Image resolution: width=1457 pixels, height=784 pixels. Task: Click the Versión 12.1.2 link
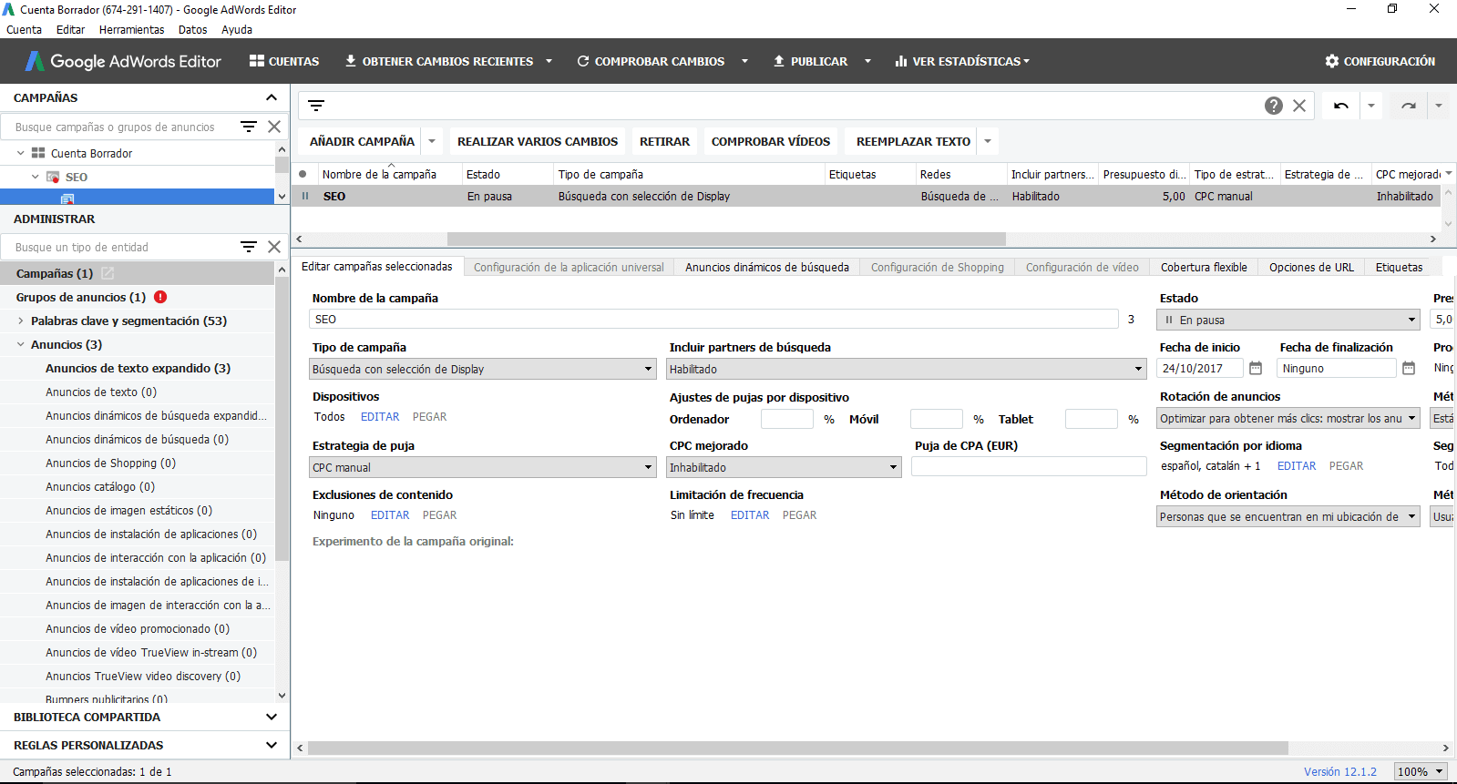point(1339,771)
